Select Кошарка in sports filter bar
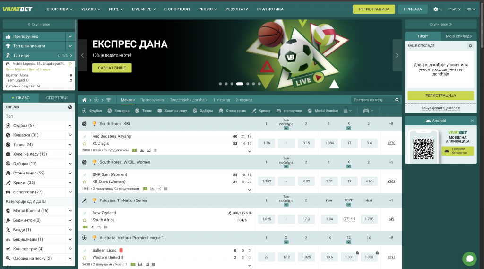Image resolution: width=484 pixels, height=269 pixels. click(x=118, y=111)
